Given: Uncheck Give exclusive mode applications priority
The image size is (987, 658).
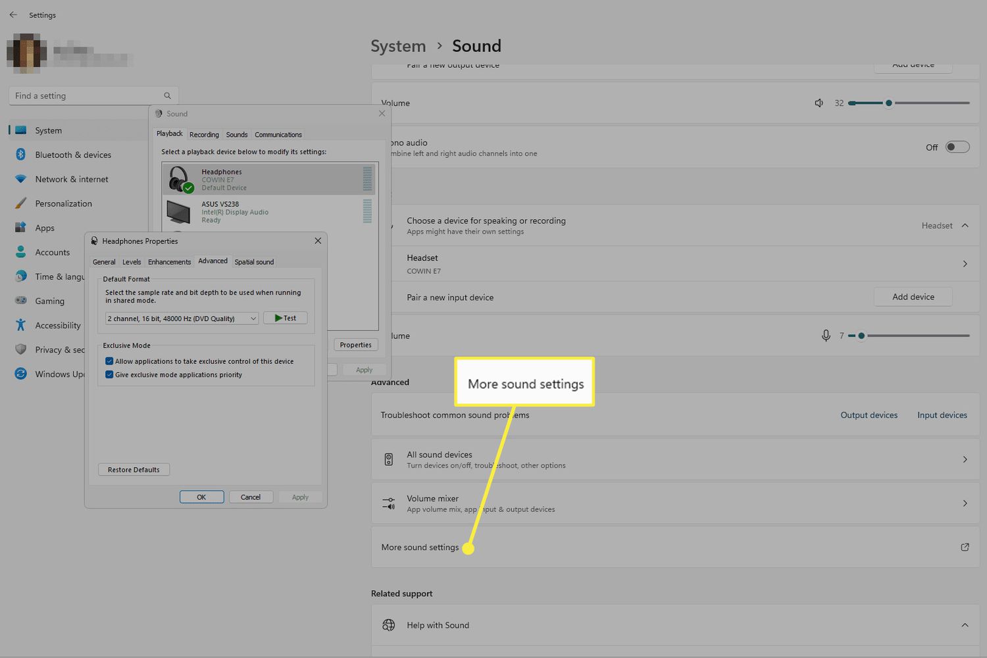Looking at the screenshot, I should 109,375.
